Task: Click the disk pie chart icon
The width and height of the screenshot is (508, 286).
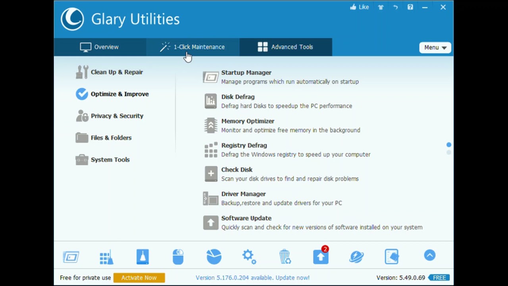Action: 214,257
